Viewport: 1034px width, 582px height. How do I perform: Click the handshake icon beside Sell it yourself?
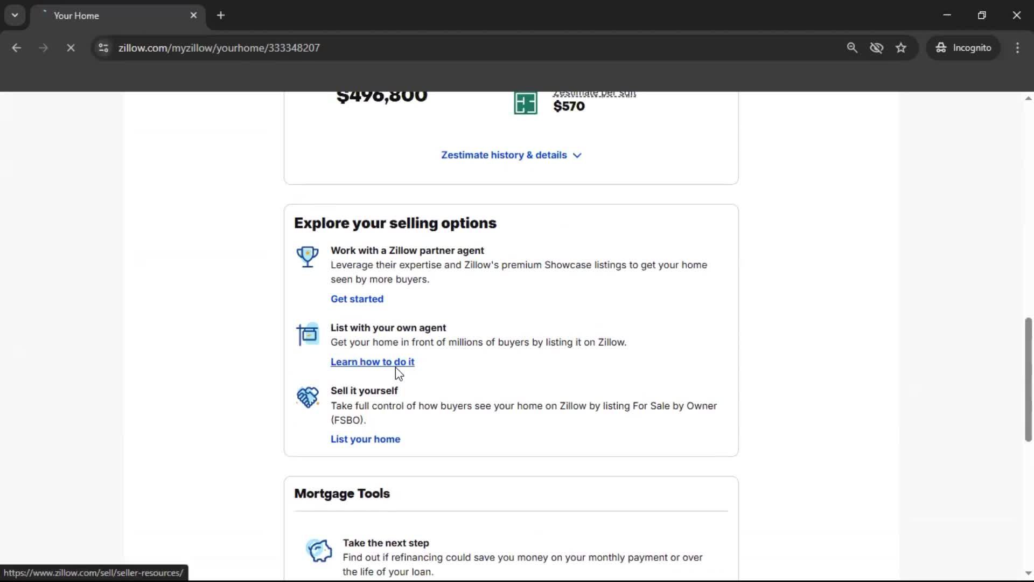tap(307, 398)
